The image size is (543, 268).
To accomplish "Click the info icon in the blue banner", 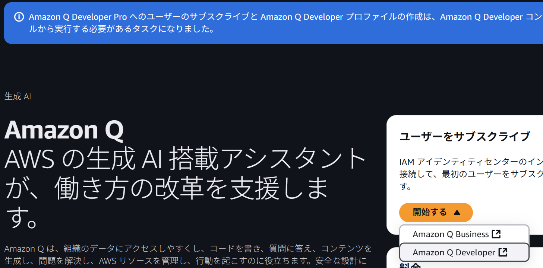I will pos(19,17).
